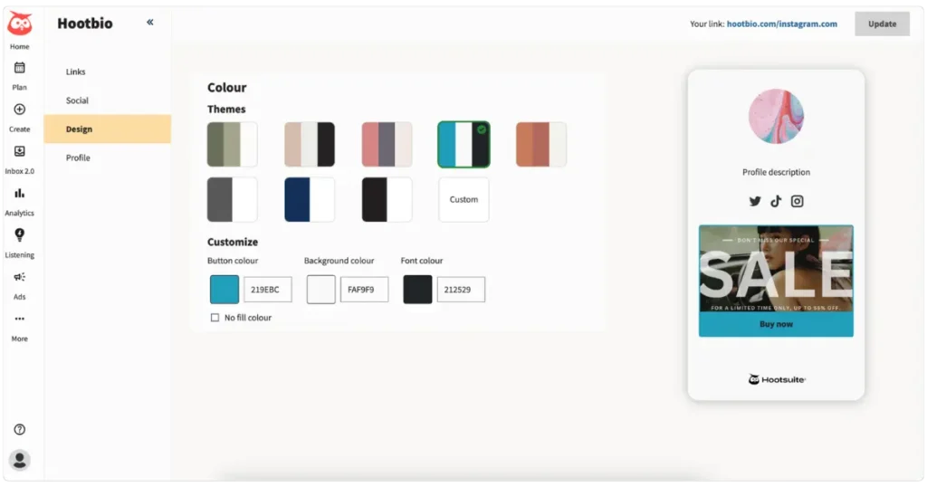Collapse the Hootbio side panel

pos(150,23)
